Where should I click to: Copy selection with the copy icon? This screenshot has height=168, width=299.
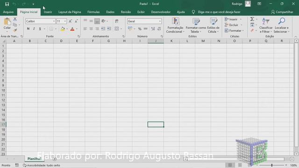point(15,25)
